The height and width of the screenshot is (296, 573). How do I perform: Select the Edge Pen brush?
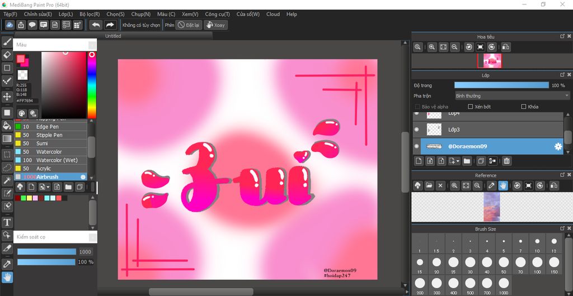point(51,126)
